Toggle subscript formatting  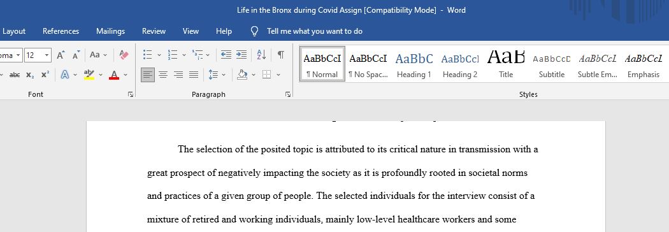[x=30, y=75]
